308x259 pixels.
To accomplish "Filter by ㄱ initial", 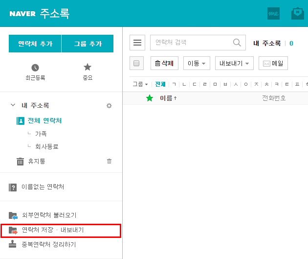I will [174, 84].
